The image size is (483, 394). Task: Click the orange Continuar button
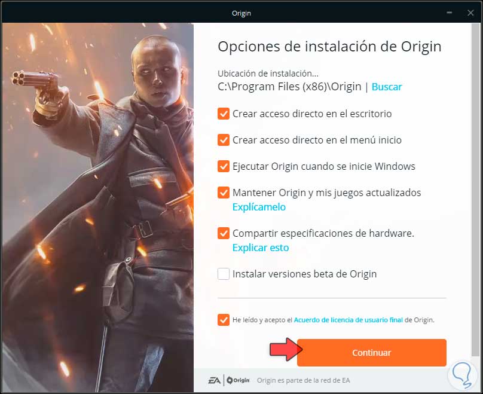point(371,353)
